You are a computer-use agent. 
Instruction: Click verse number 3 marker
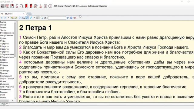(20, 52)
